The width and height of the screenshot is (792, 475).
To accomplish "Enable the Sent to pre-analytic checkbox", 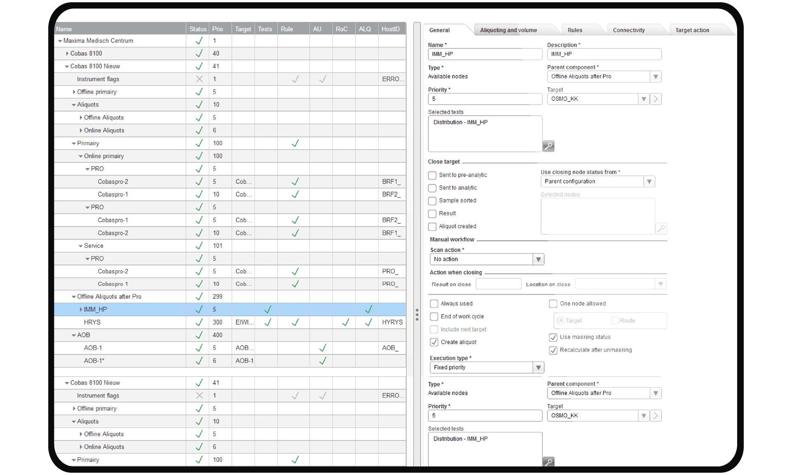I will pos(432,175).
